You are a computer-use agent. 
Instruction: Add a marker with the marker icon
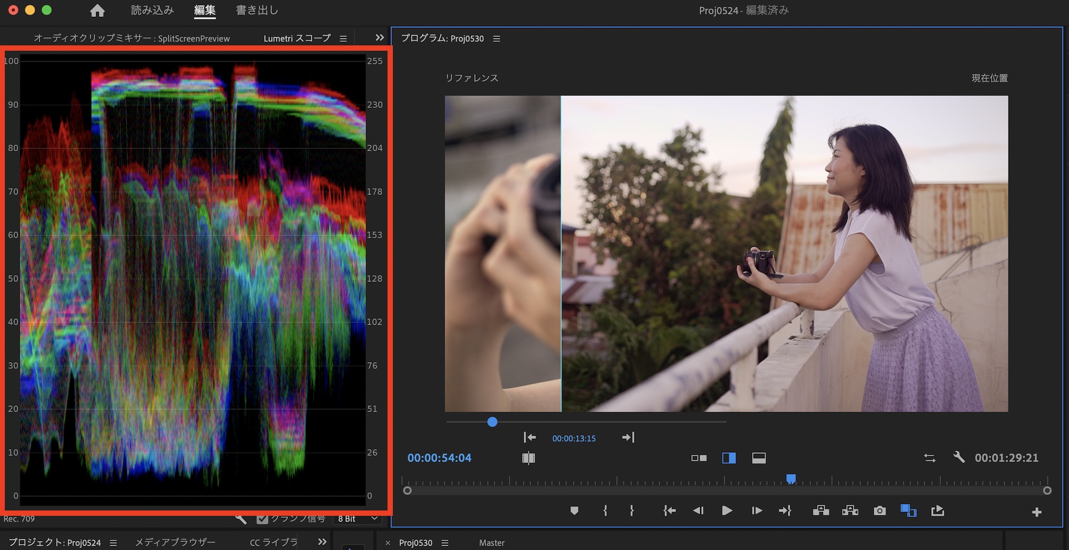pos(575,511)
